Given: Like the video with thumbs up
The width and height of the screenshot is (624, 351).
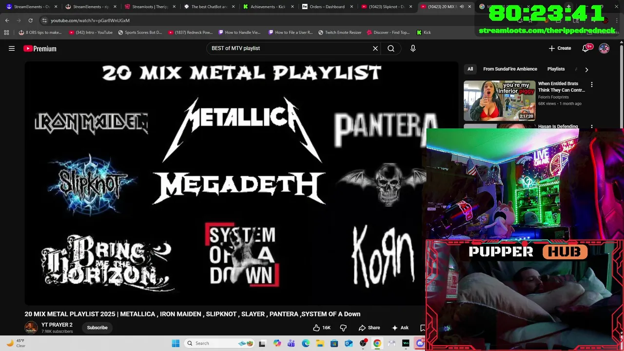Looking at the screenshot, I should click(x=322, y=328).
